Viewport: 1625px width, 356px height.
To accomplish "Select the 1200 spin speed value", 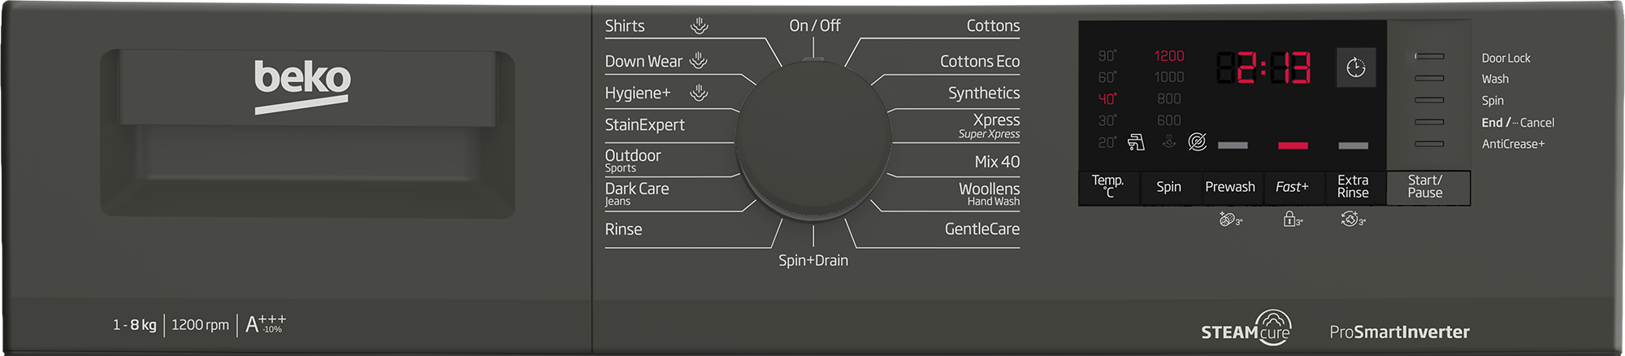I will coord(1169,56).
